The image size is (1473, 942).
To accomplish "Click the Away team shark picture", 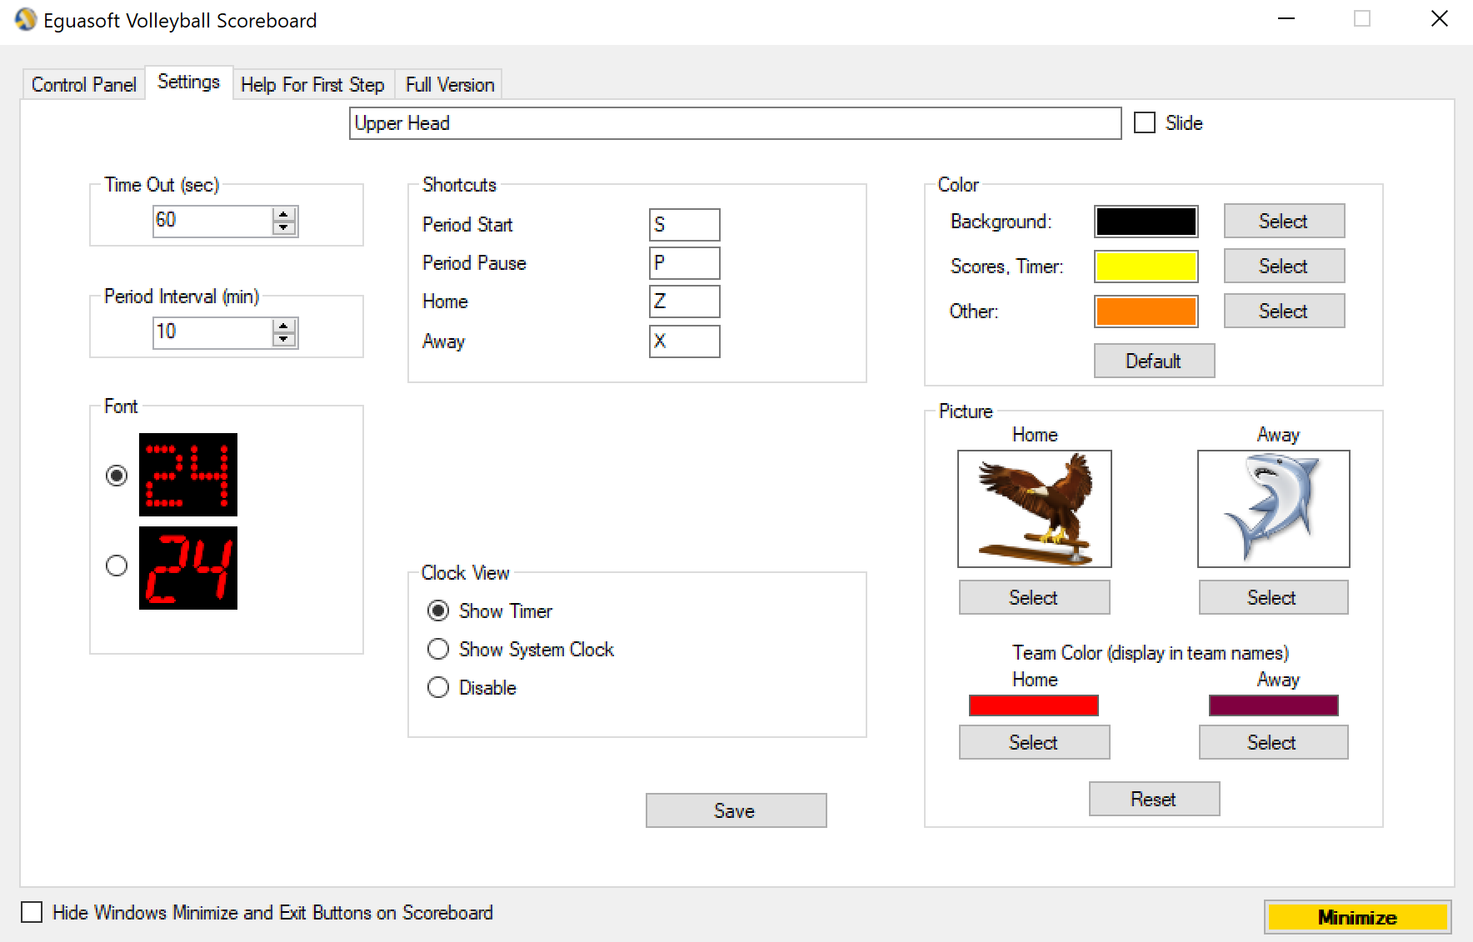I will coord(1273,509).
